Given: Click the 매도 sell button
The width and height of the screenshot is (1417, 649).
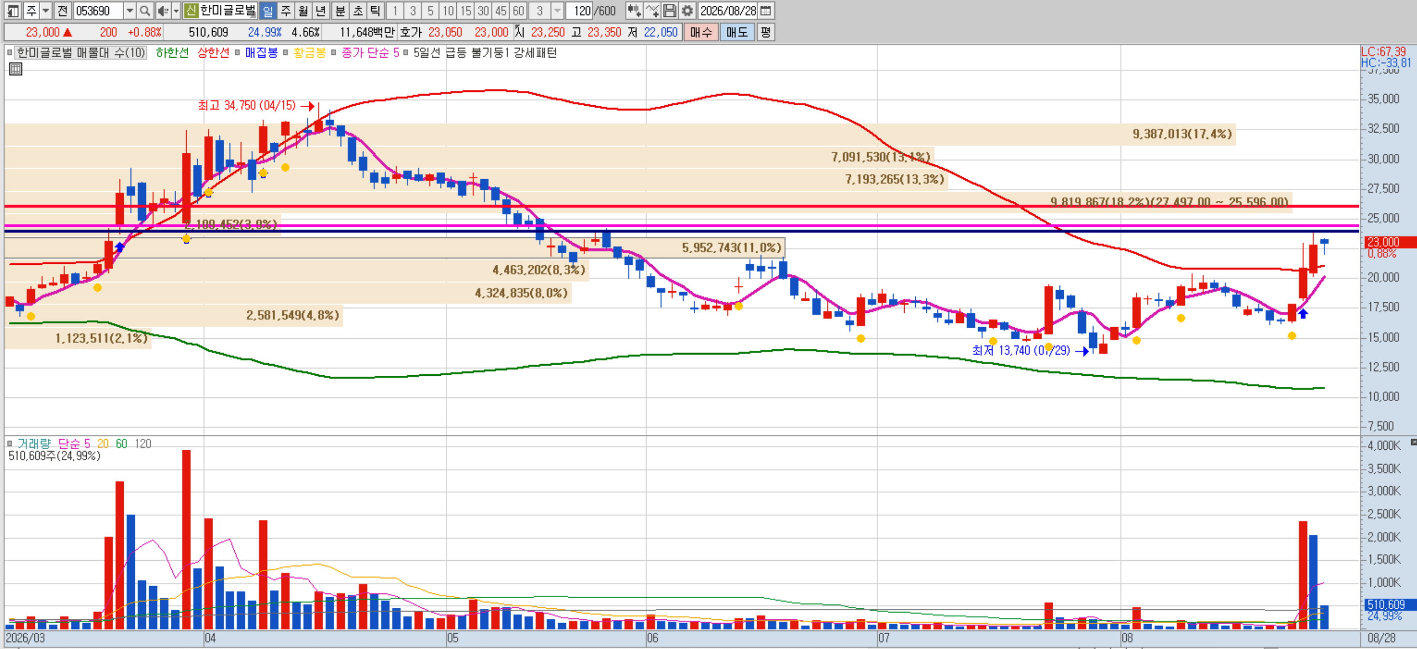Looking at the screenshot, I should coord(737,32).
